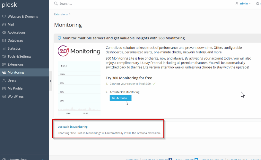Screen dimensions: 261x160
Task: Click the CPU chart preview thumbnail
Action: coord(79,88)
